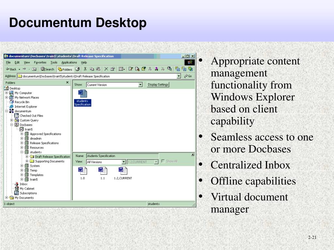Cut the selection with scissors icon
This screenshot has width=334, height=250.
click(x=85, y=69)
